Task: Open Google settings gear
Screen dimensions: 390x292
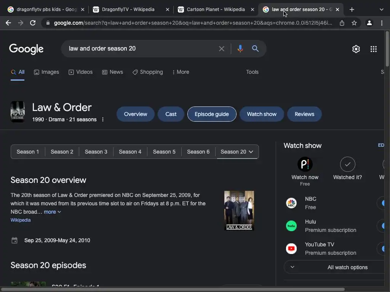Action: (356, 49)
